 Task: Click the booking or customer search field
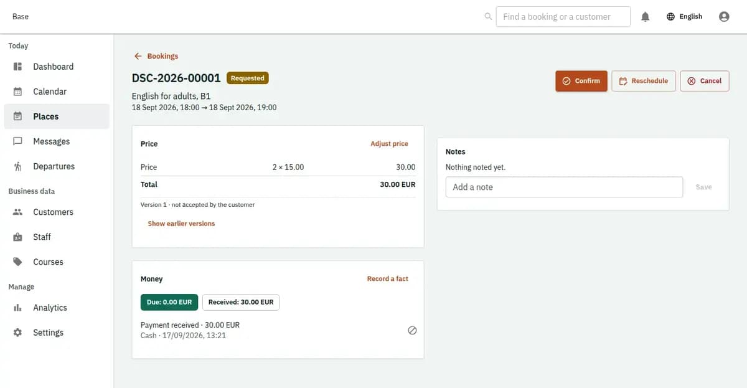(563, 17)
